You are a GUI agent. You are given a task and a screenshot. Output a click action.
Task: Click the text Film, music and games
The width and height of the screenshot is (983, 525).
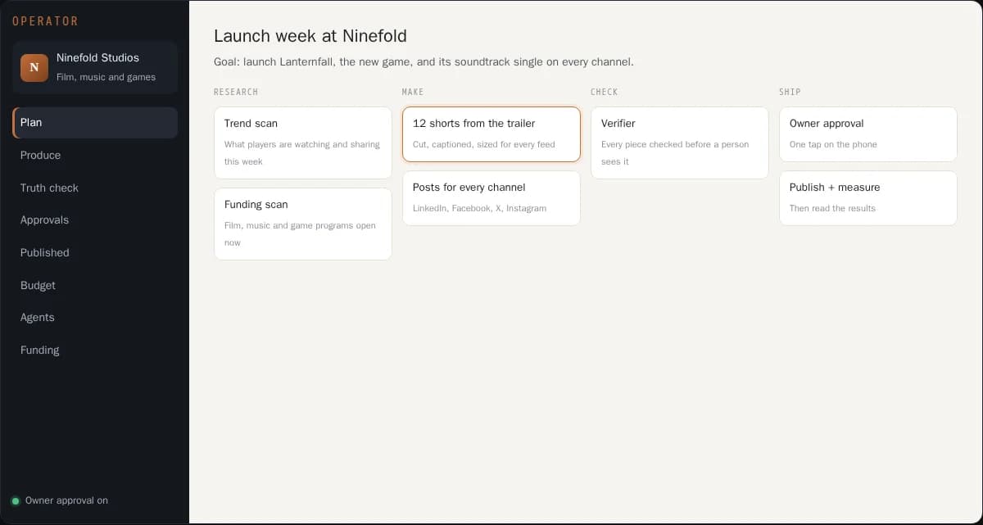(x=106, y=77)
